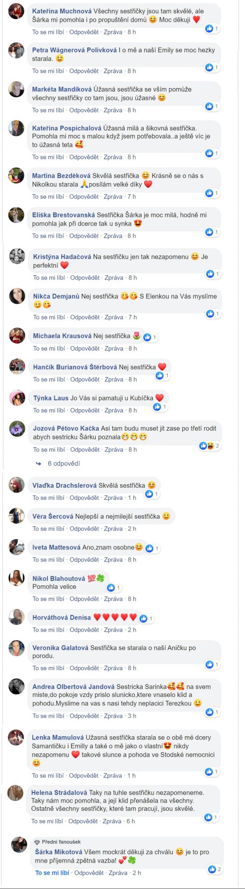245x889 pixels.
Task: Expand the 6 odpovědí replies thread
Action: 64,464
